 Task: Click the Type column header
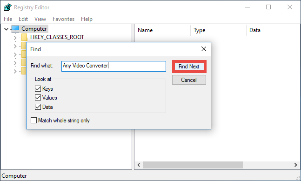(218, 30)
